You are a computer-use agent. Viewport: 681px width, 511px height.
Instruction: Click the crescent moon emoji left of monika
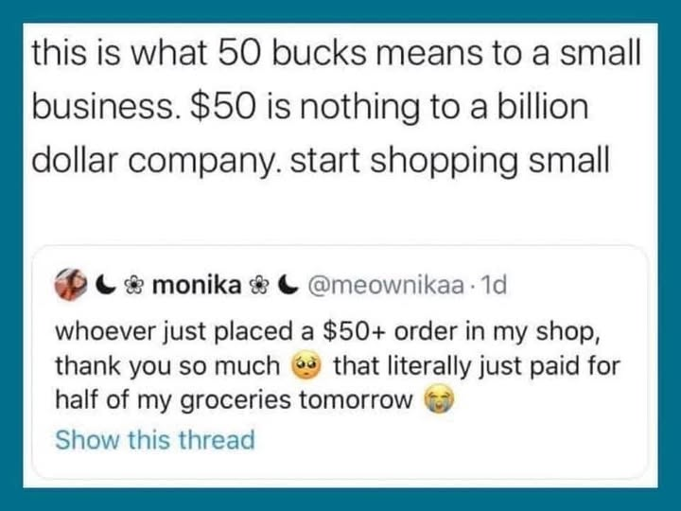[x=105, y=284]
